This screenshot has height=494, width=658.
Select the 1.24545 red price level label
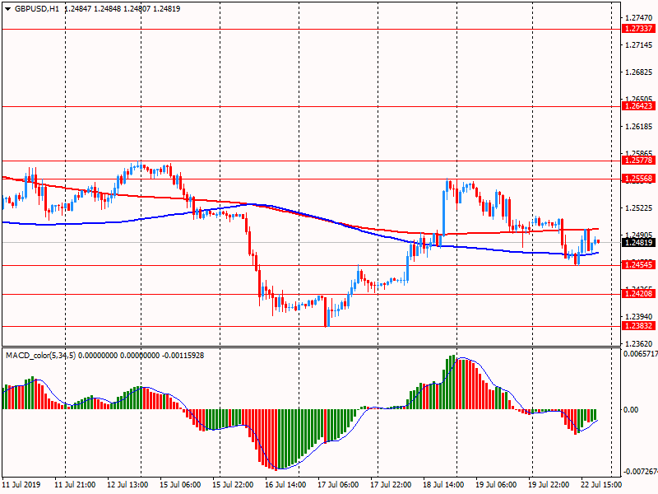(x=638, y=264)
